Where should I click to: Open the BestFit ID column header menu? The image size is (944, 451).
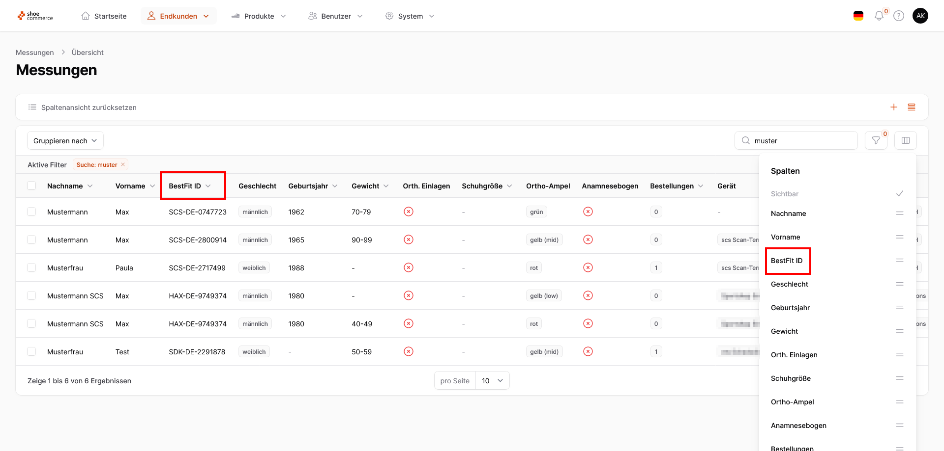[x=208, y=186]
